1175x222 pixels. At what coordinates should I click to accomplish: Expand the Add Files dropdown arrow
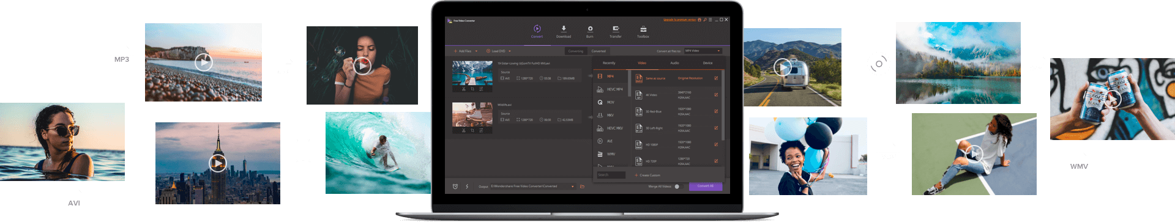point(476,51)
